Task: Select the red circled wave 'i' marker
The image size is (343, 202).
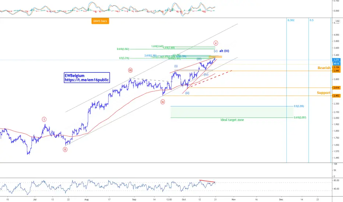Action: (x=44, y=119)
